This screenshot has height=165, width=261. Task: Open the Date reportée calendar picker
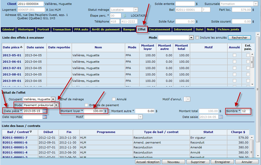[45, 117]
